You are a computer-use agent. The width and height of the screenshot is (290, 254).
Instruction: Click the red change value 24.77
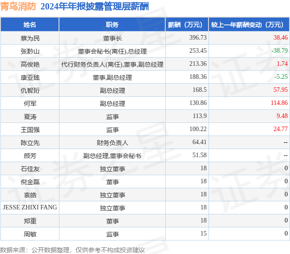coord(281,129)
